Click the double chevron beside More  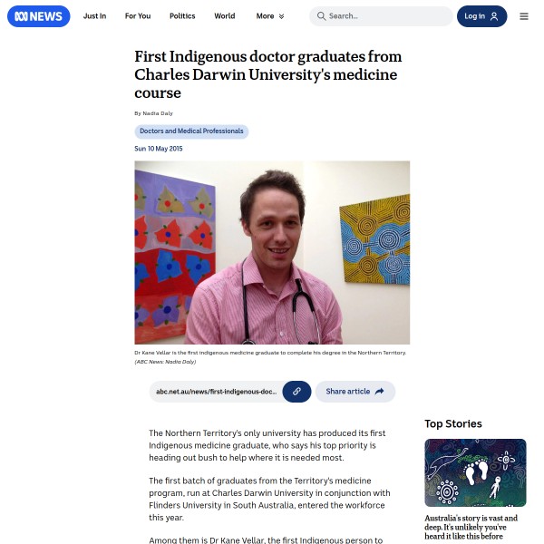(x=281, y=16)
